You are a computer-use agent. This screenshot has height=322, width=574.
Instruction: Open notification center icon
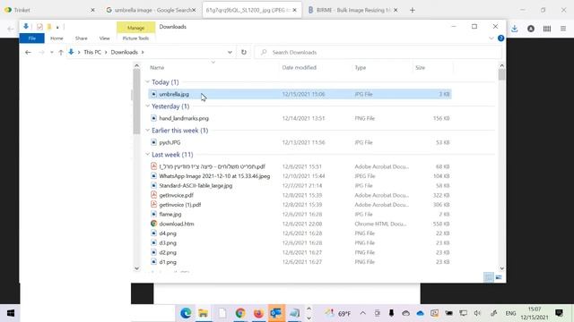(x=559, y=313)
